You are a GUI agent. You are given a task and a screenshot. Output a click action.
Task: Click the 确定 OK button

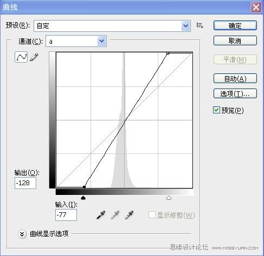pyautogui.click(x=235, y=25)
